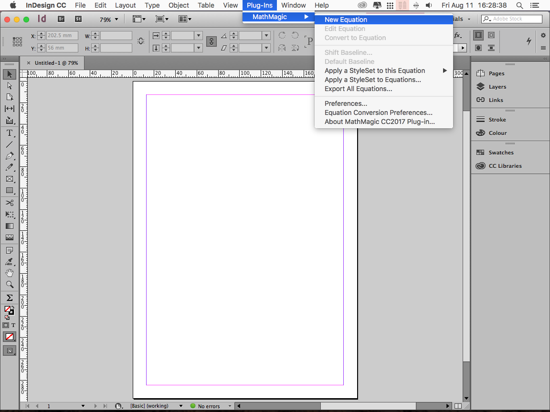The width and height of the screenshot is (550, 412).
Task: Click the fill and stroke color swatch
Action: (x=9, y=310)
